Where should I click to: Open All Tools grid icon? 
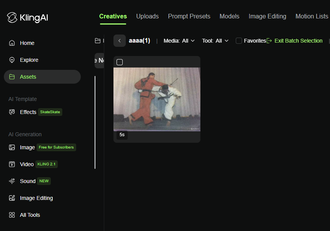pos(12,215)
